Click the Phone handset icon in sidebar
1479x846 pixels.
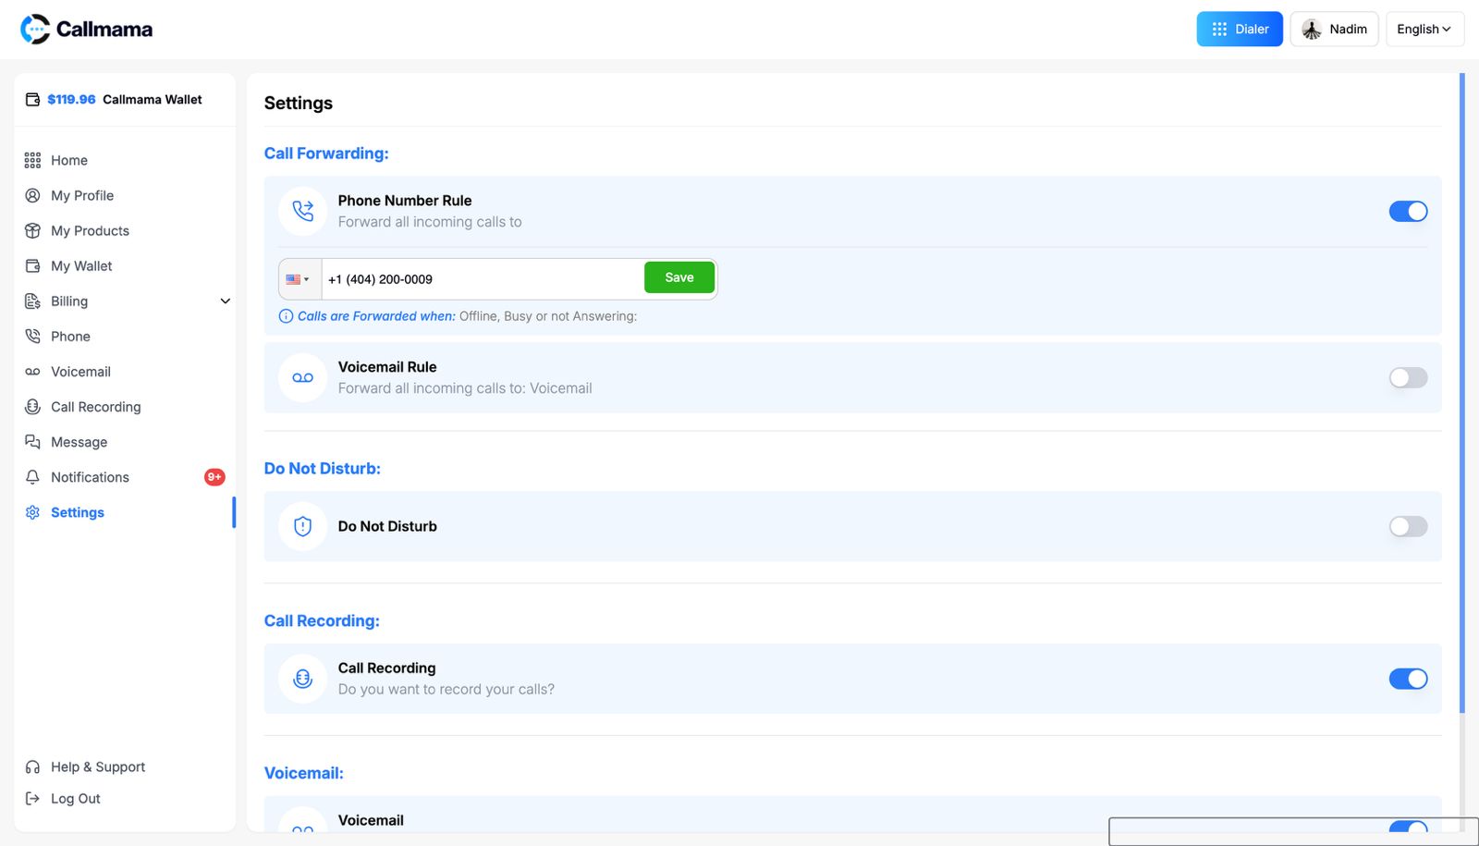click(x=32, y=336)
